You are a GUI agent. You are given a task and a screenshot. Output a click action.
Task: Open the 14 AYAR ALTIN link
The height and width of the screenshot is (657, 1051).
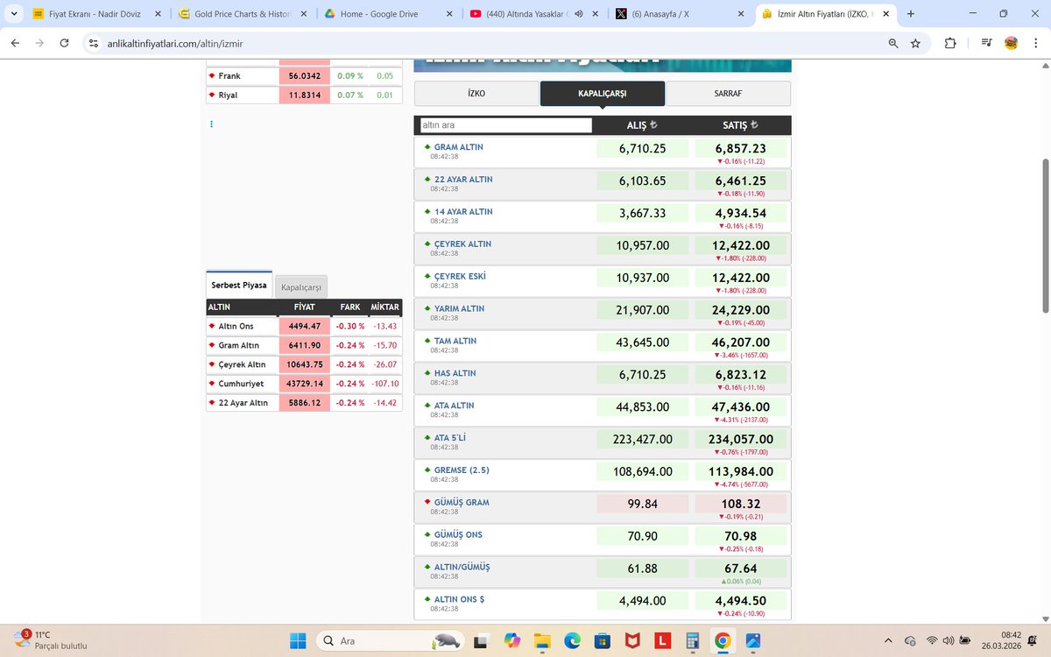coord(463,212)
